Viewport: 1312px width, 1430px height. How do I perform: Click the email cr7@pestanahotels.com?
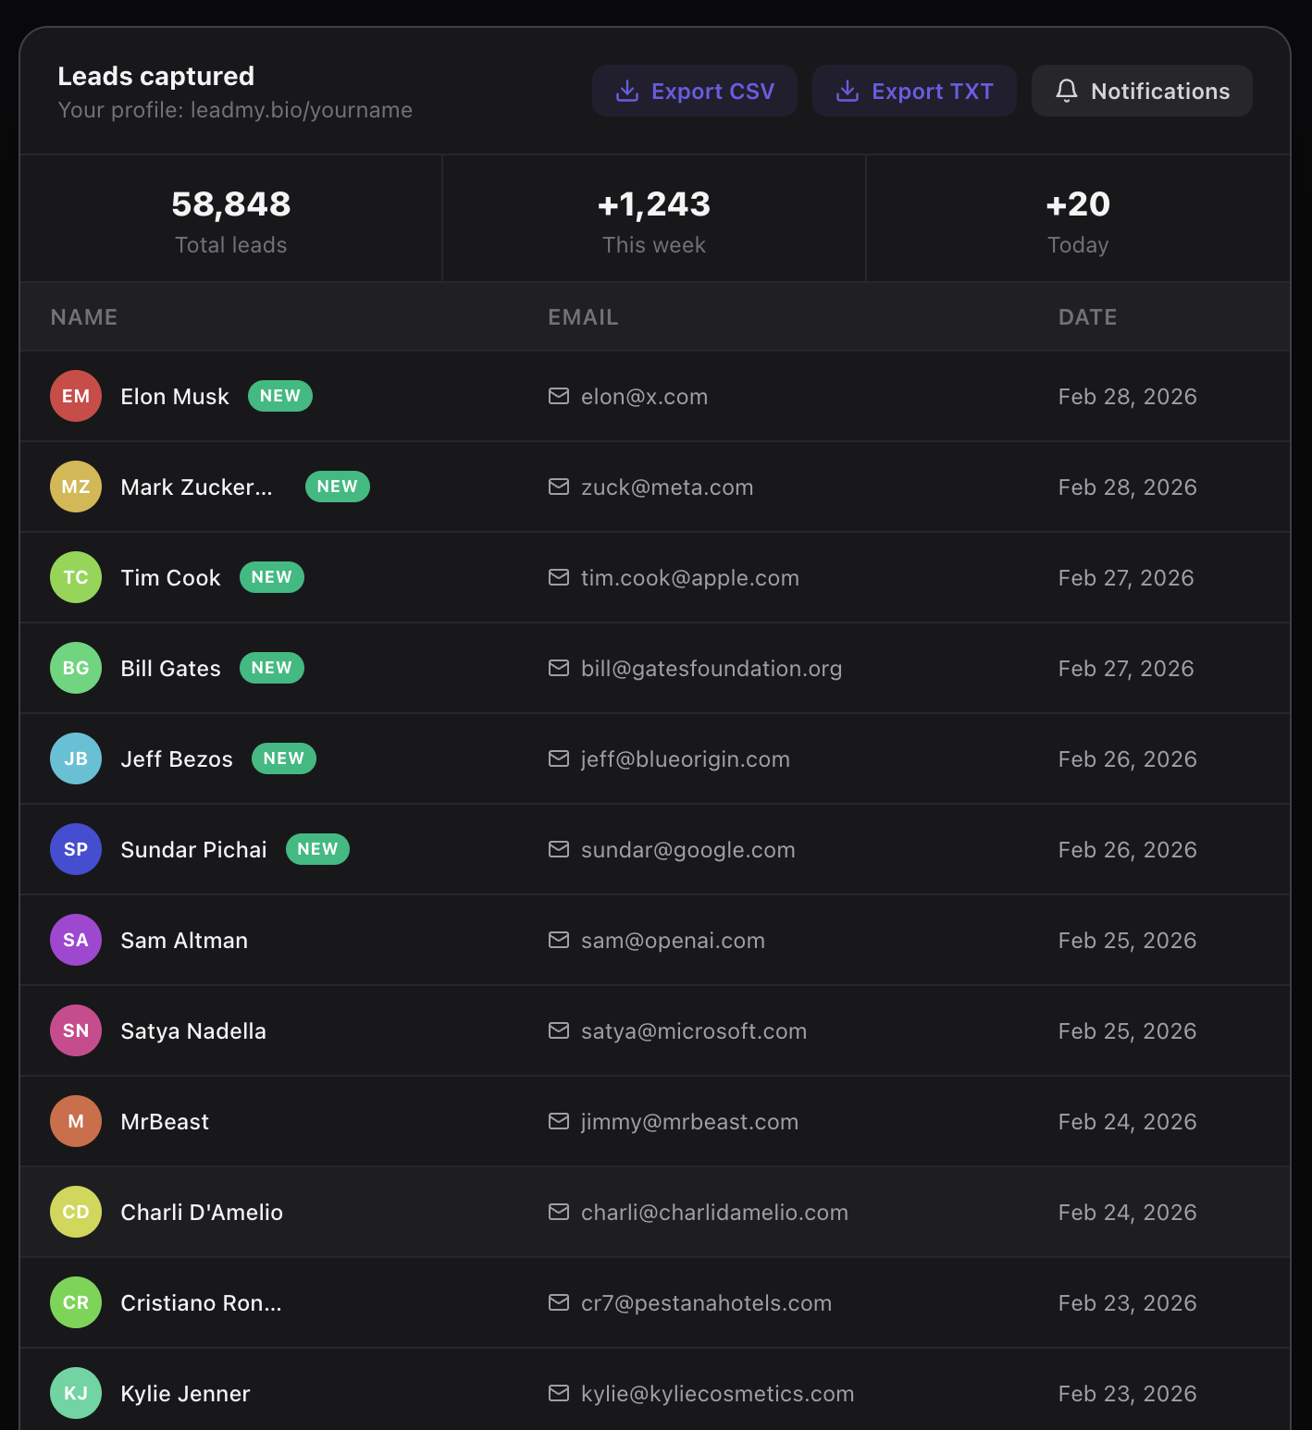707,1303
